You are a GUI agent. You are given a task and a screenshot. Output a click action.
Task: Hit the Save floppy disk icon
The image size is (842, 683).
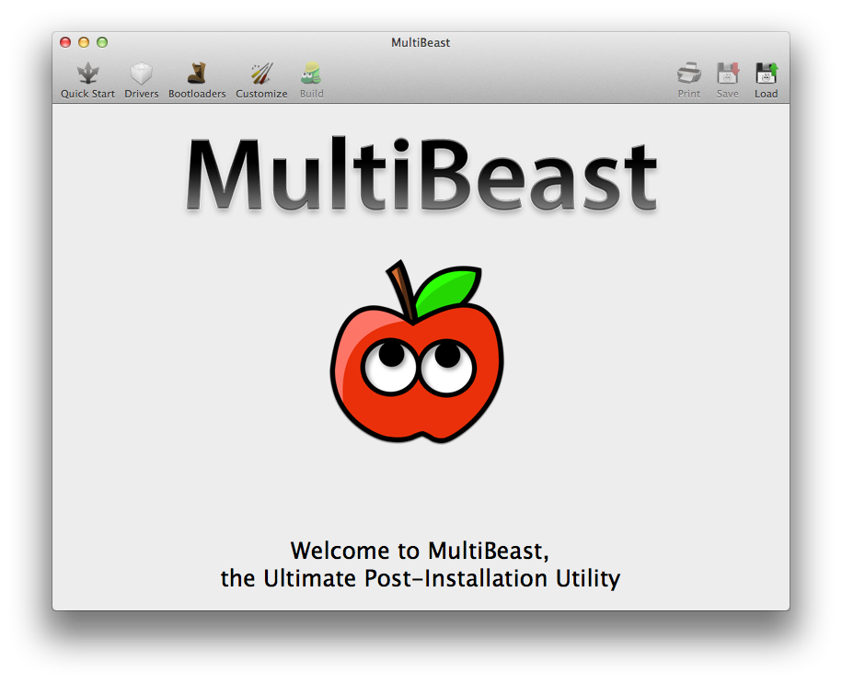point(728,74)
